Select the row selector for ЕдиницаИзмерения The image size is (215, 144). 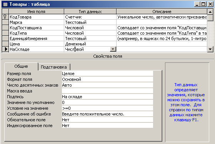coord(5,39)
